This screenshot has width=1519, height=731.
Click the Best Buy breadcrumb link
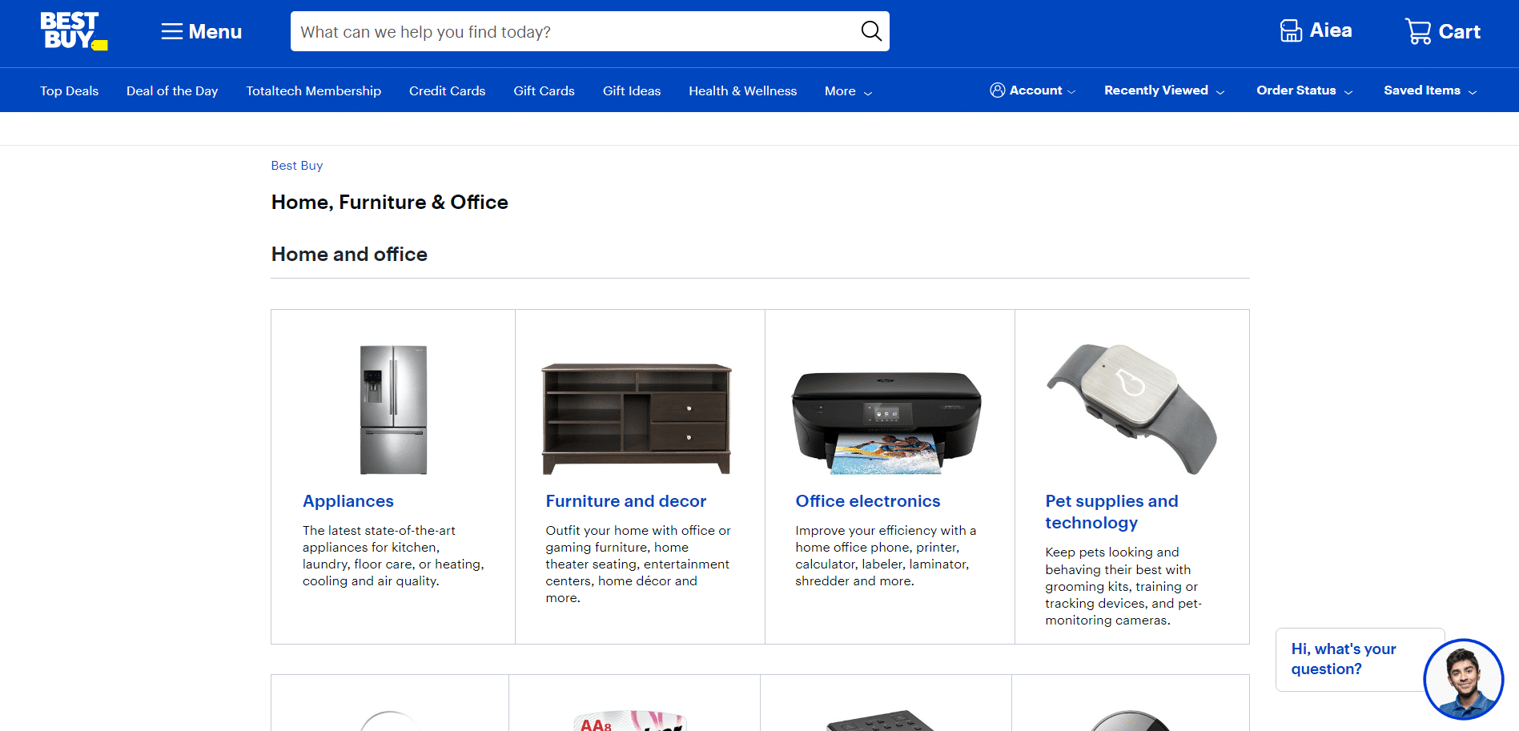click(x=297, y=165)
